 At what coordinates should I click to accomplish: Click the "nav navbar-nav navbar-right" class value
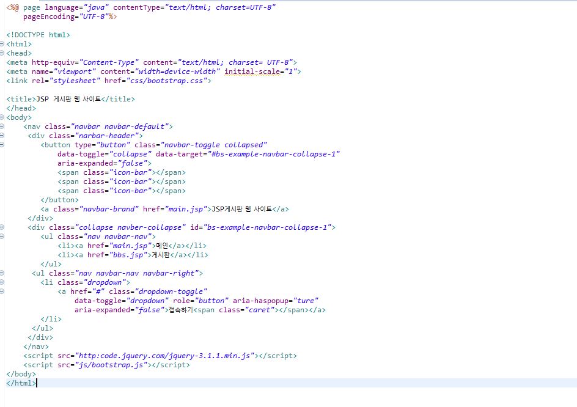(137, 273)
